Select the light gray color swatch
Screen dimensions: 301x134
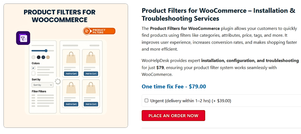[34, 57]
